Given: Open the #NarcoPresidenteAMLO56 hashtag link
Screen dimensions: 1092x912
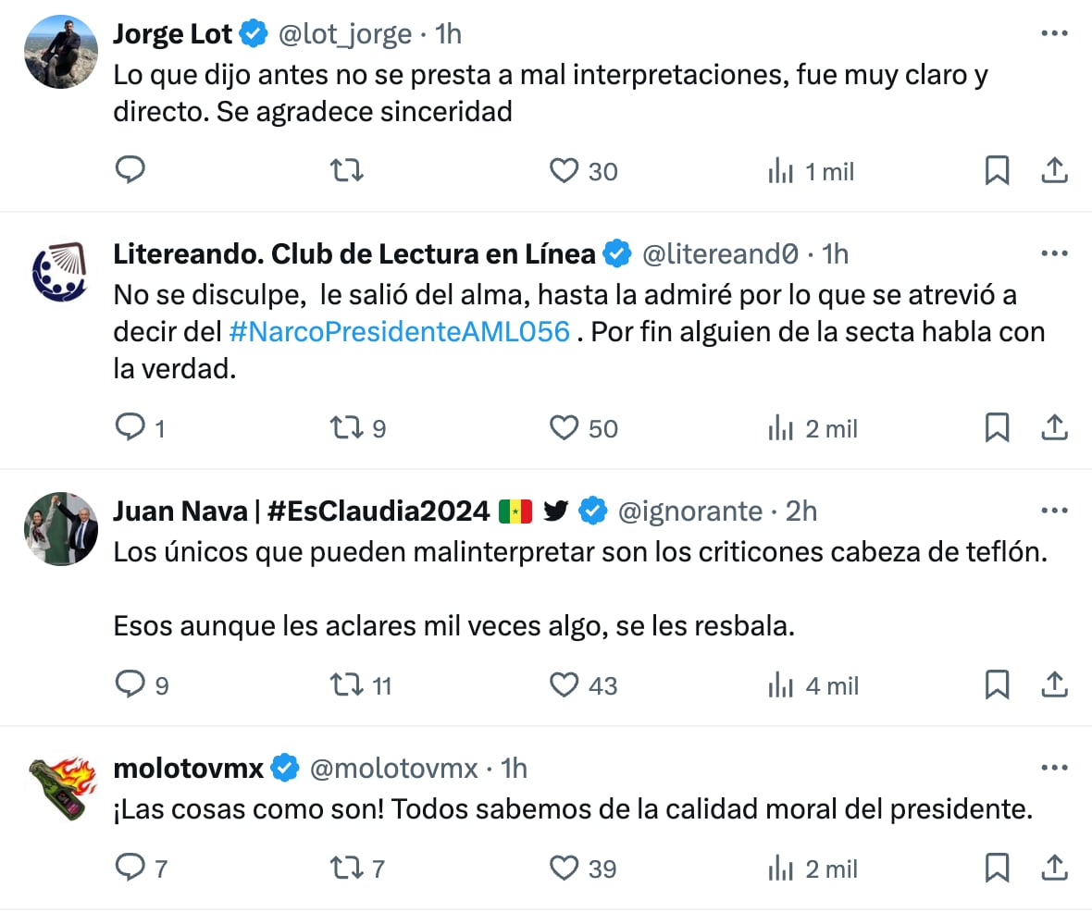Looking at the screenshot, I should 399,331.
